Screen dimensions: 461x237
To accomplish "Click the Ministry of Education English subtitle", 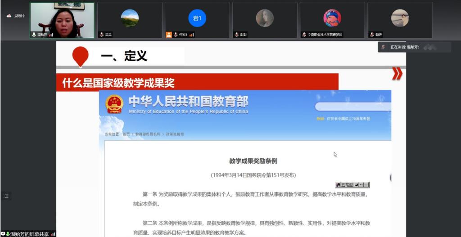I will (x=188, y=112).
